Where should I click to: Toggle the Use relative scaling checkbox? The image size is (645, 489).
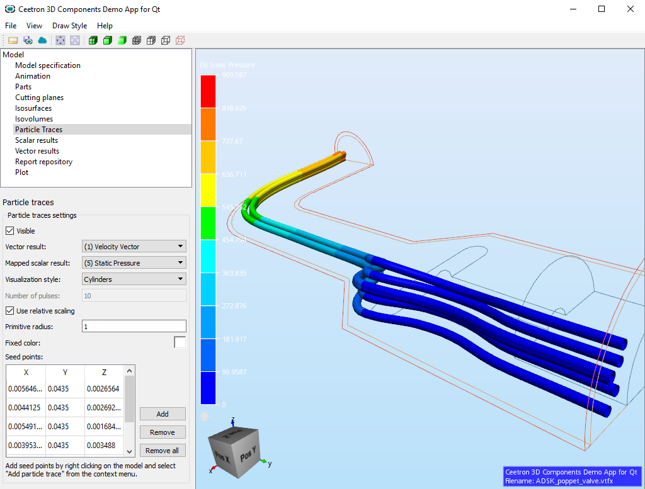[10, 311]
